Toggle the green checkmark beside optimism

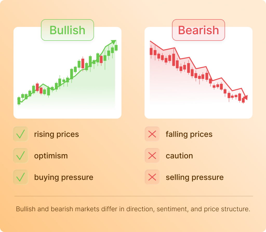(21, 156)
